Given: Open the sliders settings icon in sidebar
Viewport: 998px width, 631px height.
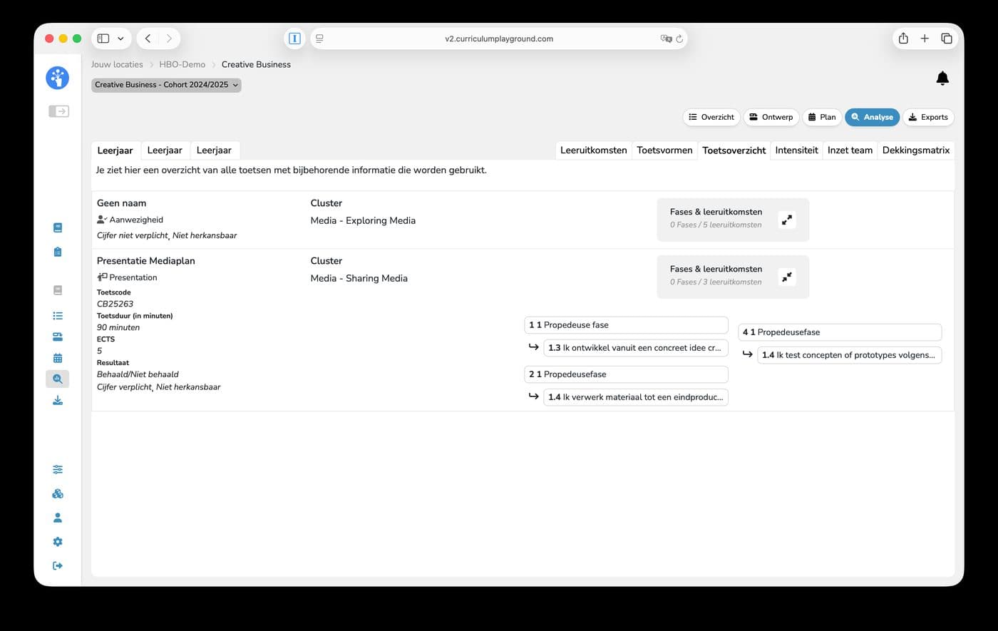Looking at the screenshot, I should click(58, 470).
